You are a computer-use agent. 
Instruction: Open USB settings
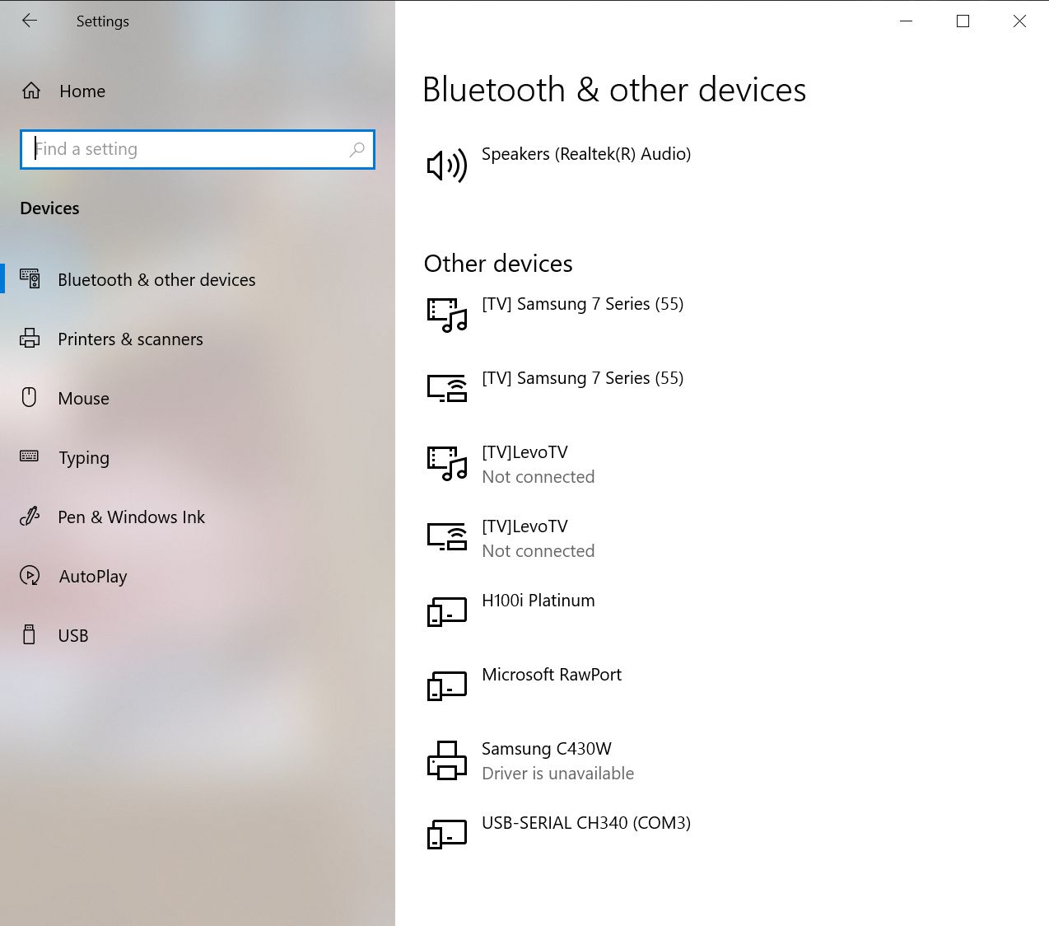[x=73, y=636]
